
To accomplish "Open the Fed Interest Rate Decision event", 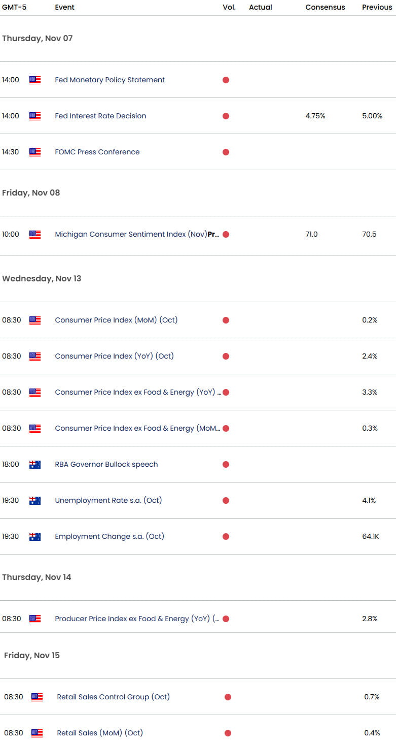I will (x=100, y=116).
